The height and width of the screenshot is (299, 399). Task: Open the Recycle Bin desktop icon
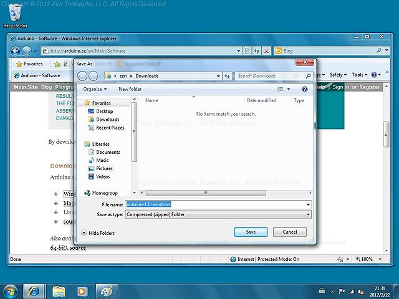15,16
